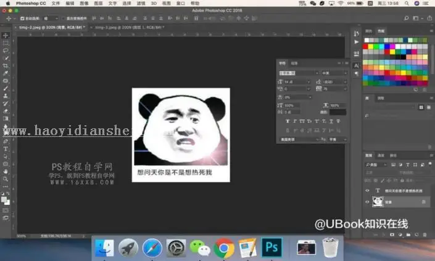Filter layers by type layers icon
Screen dimensions: 435x261
coord(407,165)
